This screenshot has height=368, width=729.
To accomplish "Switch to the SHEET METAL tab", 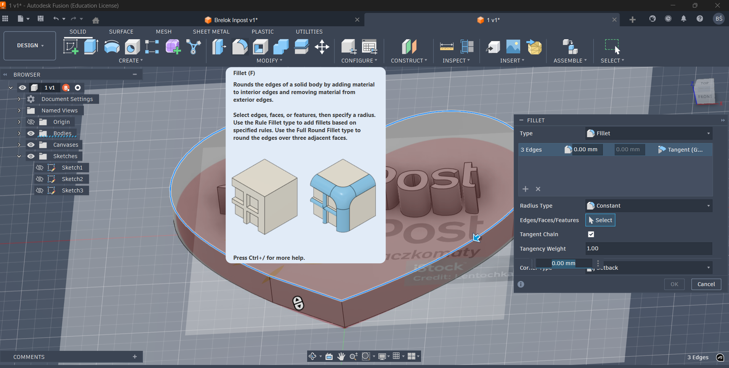I will click(211, 32).
